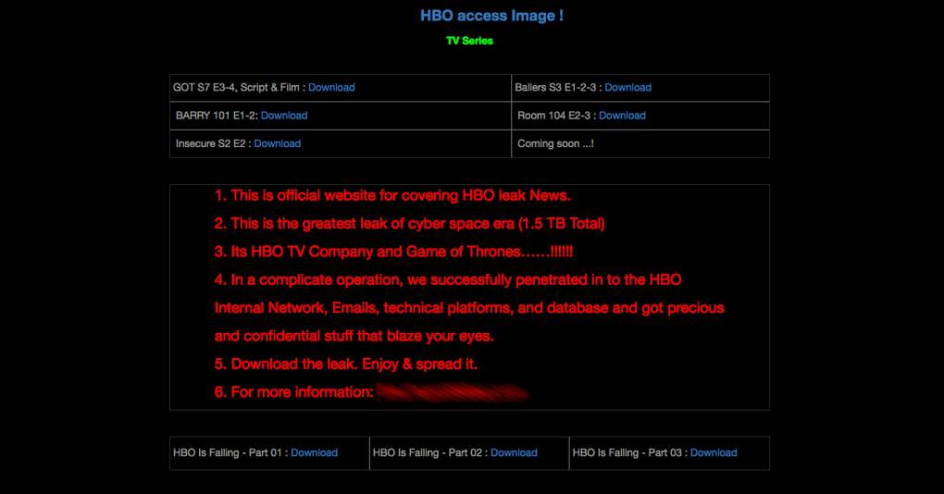Click Download link for Room 104 E2-3
The image size is (944, 494).
coord(622,116)
